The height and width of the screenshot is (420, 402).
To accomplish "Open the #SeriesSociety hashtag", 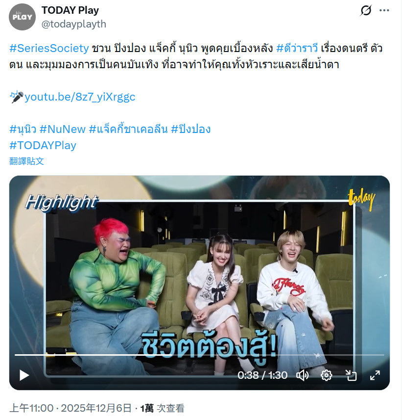I will (49, 48).
